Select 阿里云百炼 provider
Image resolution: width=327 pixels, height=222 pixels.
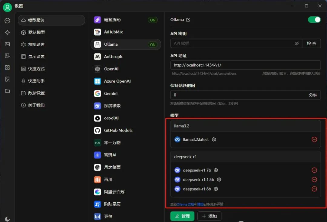point(126,191)
